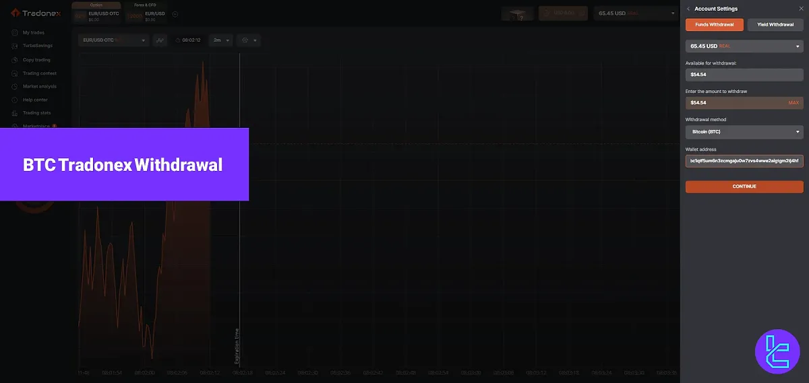Click the back arrow in Account Settings

[x=688, y=9]
